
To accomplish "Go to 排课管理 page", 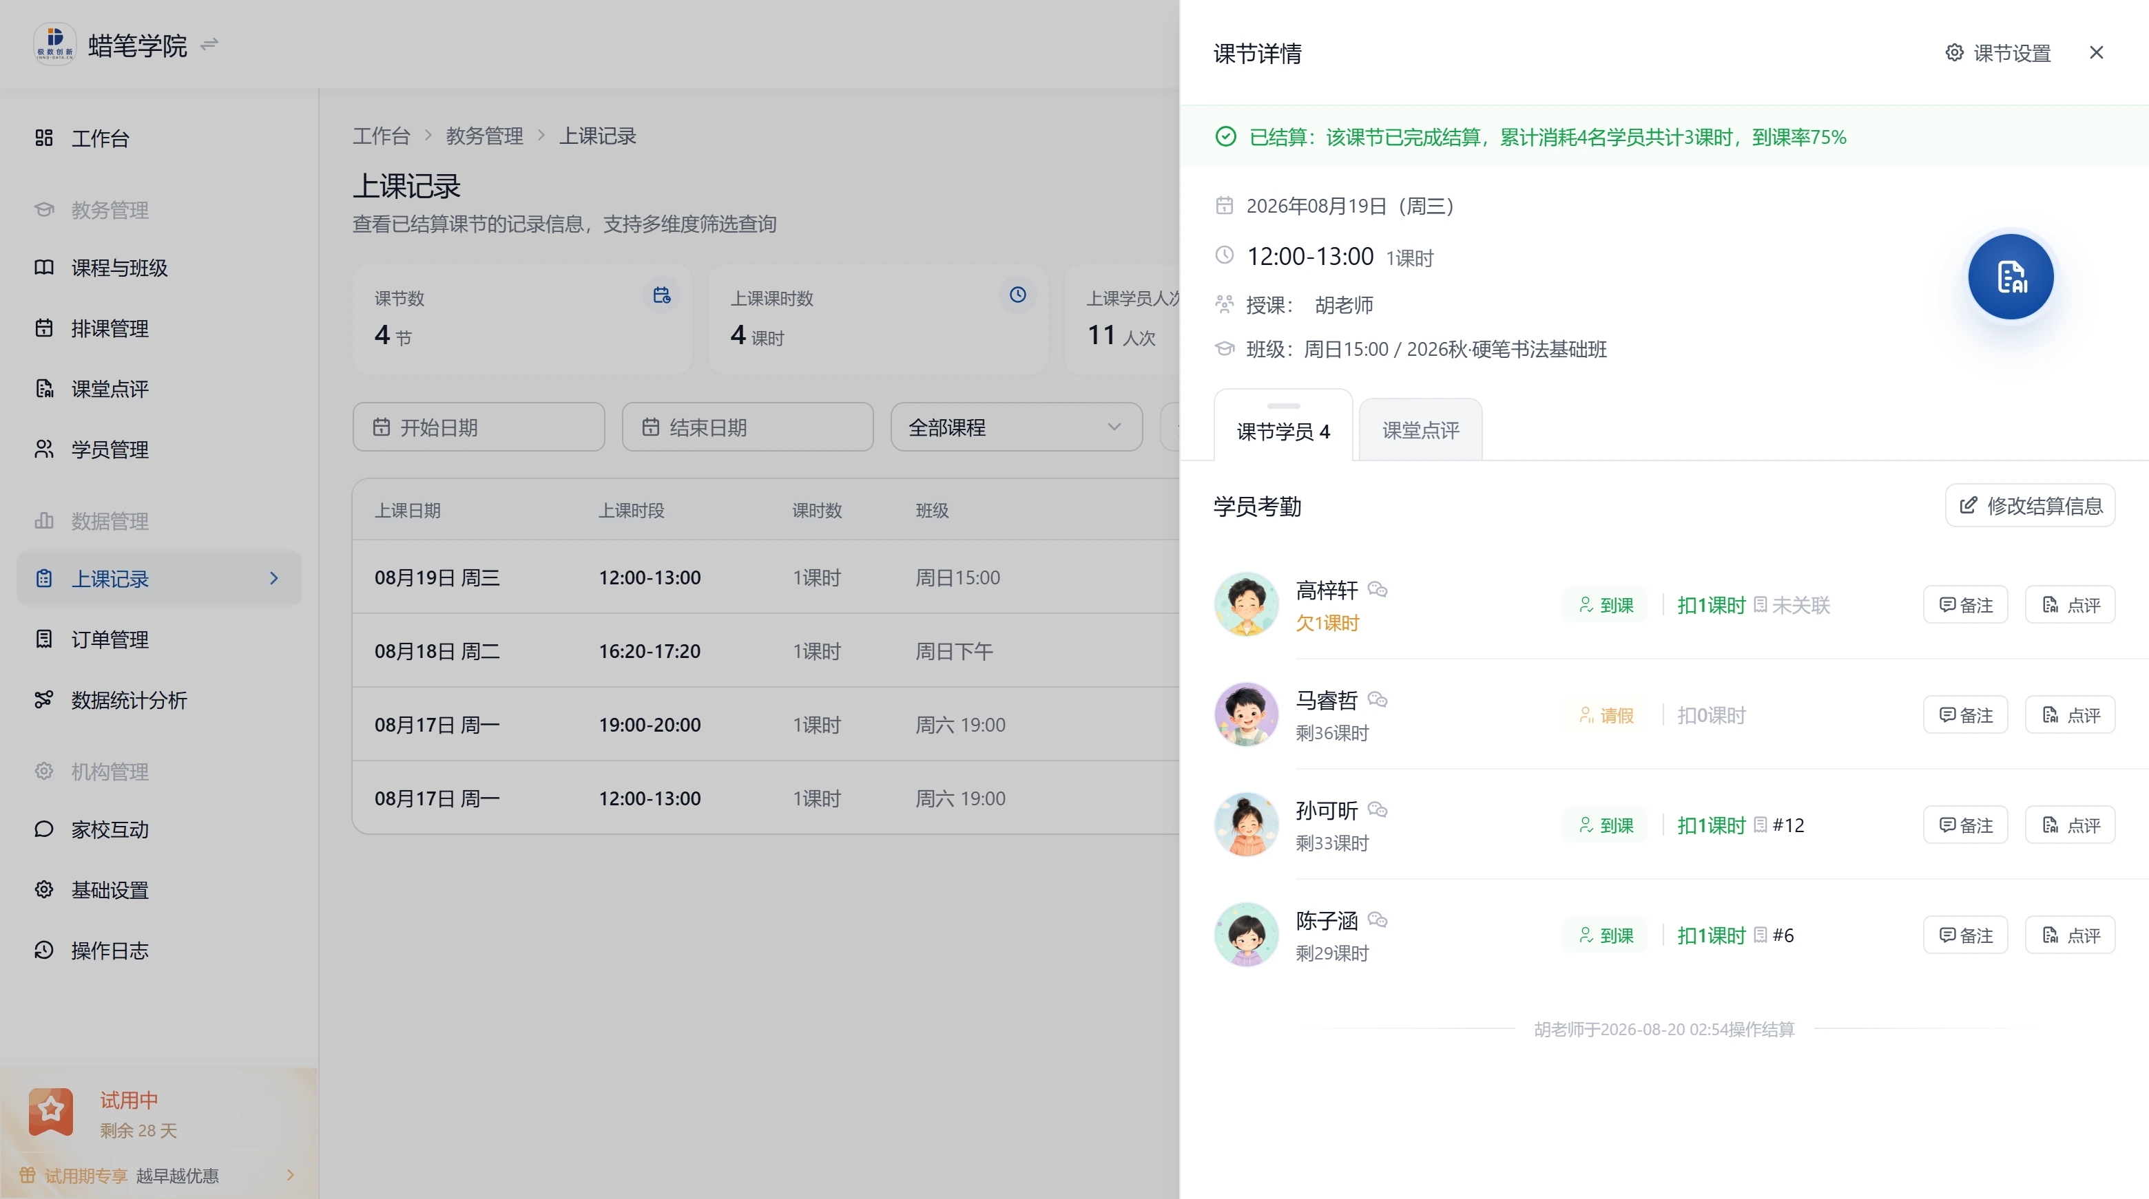I will [158, 328].
